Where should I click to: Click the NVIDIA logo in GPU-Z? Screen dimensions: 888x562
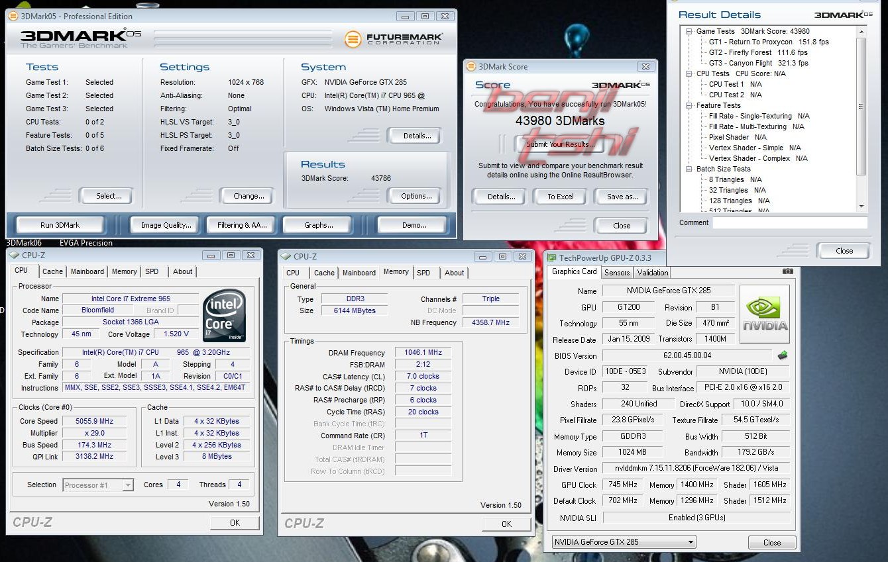[765, 314]
